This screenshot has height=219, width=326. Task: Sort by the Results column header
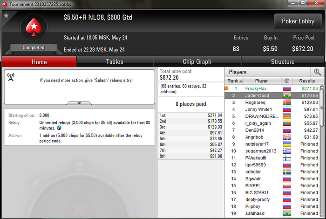307,81
